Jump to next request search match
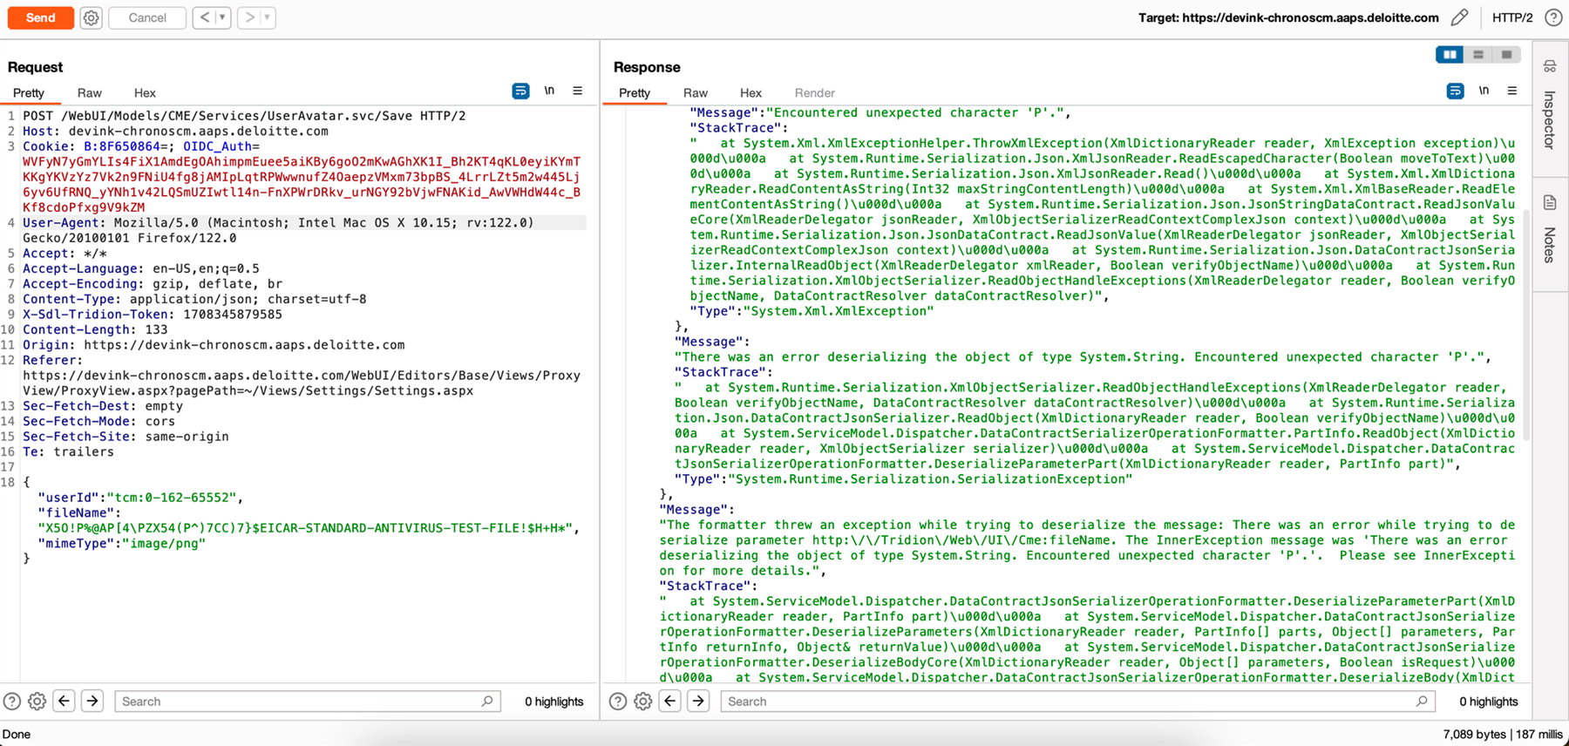This screenshot has width=1569, height=746. (92, 701)
